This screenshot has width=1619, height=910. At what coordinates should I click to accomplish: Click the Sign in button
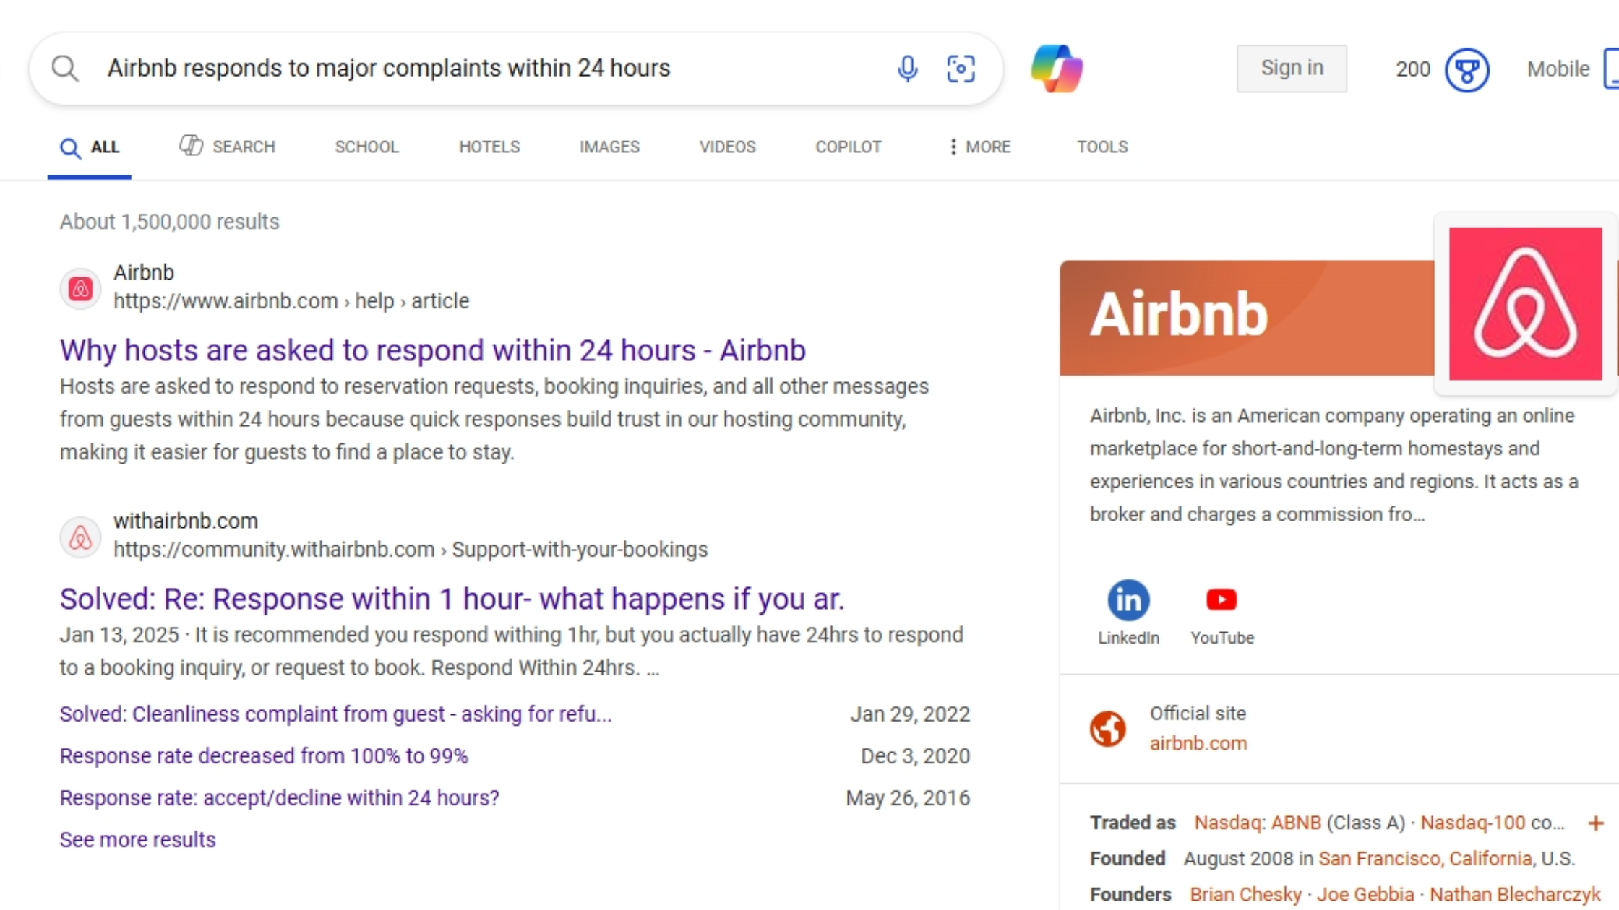pos(1292,68)
